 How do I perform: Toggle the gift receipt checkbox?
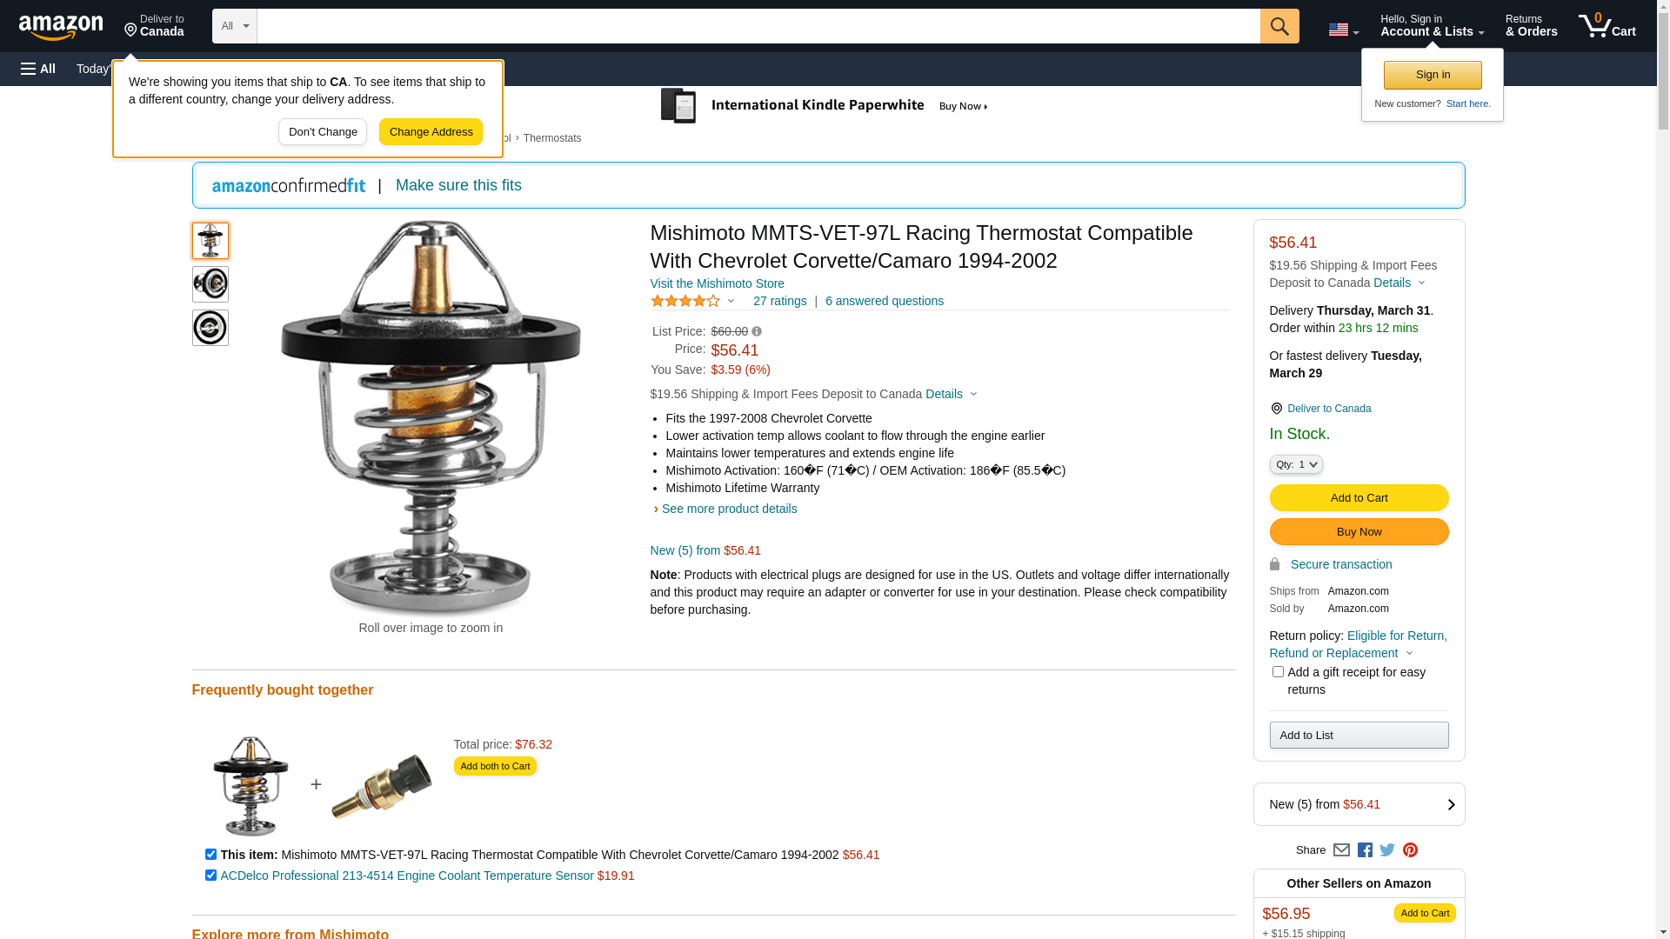1278,671
